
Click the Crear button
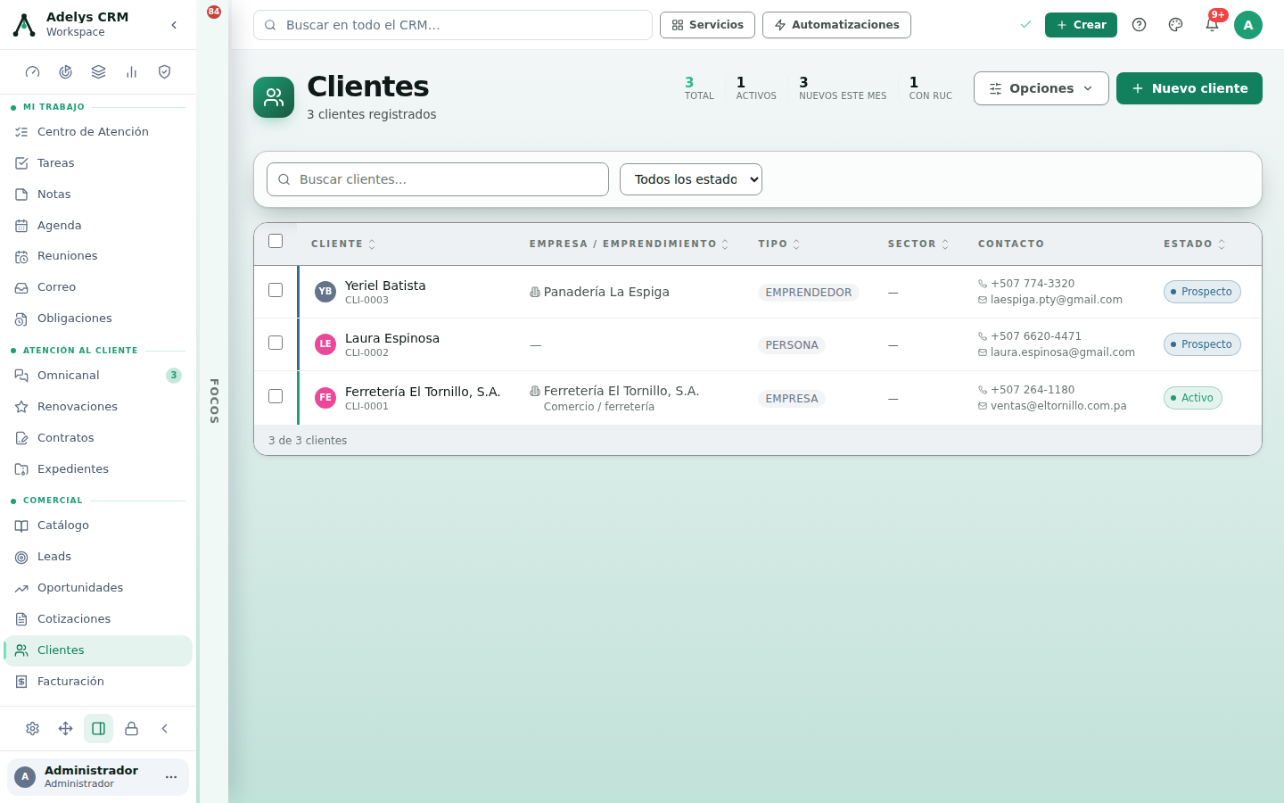[1081, 25]
